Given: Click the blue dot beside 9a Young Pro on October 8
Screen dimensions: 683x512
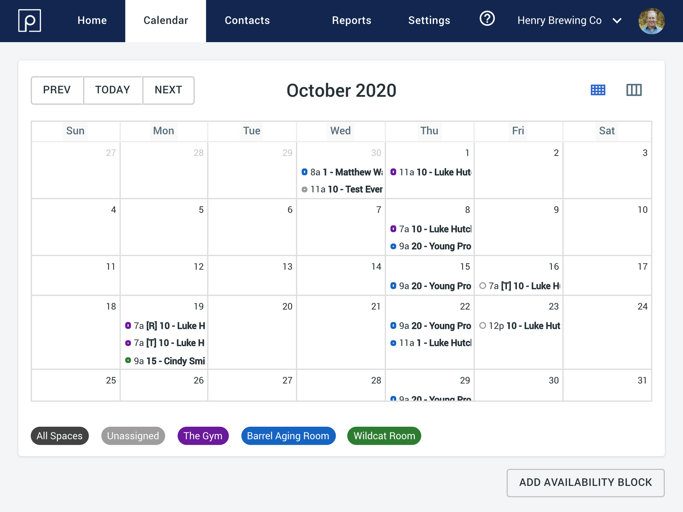Looking at the screenshot, I should (x=393, y=246).
